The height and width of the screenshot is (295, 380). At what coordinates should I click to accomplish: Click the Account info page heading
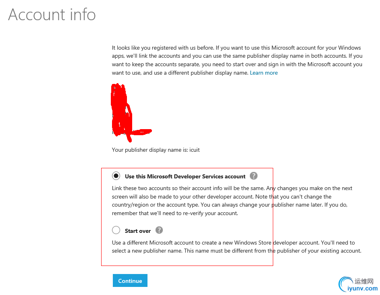52,15
